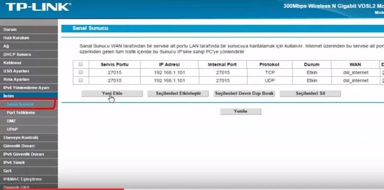This screenshot has height=190, width=384.
Task: Open the Durum menu item
Action: click(x=29, y=29)
